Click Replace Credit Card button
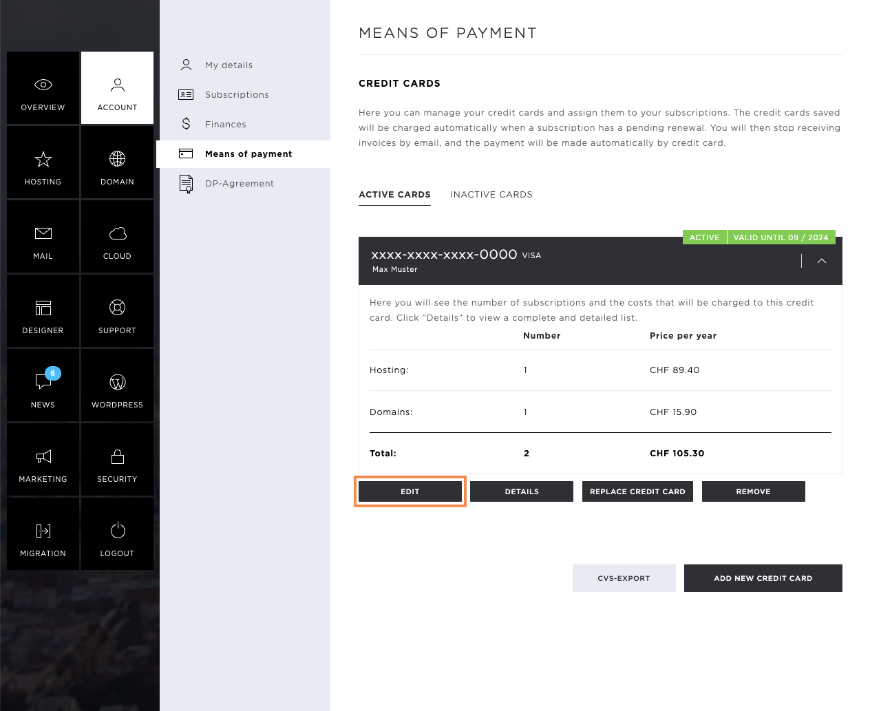 click(637, 491)
